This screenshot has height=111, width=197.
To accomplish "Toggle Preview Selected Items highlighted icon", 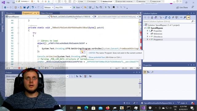I will (188, 17).
